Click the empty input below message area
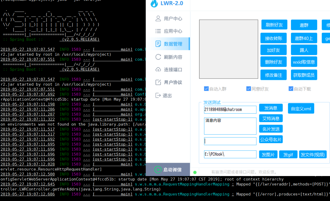The height and width of the screenshot is (201, 330). [230, 141]
